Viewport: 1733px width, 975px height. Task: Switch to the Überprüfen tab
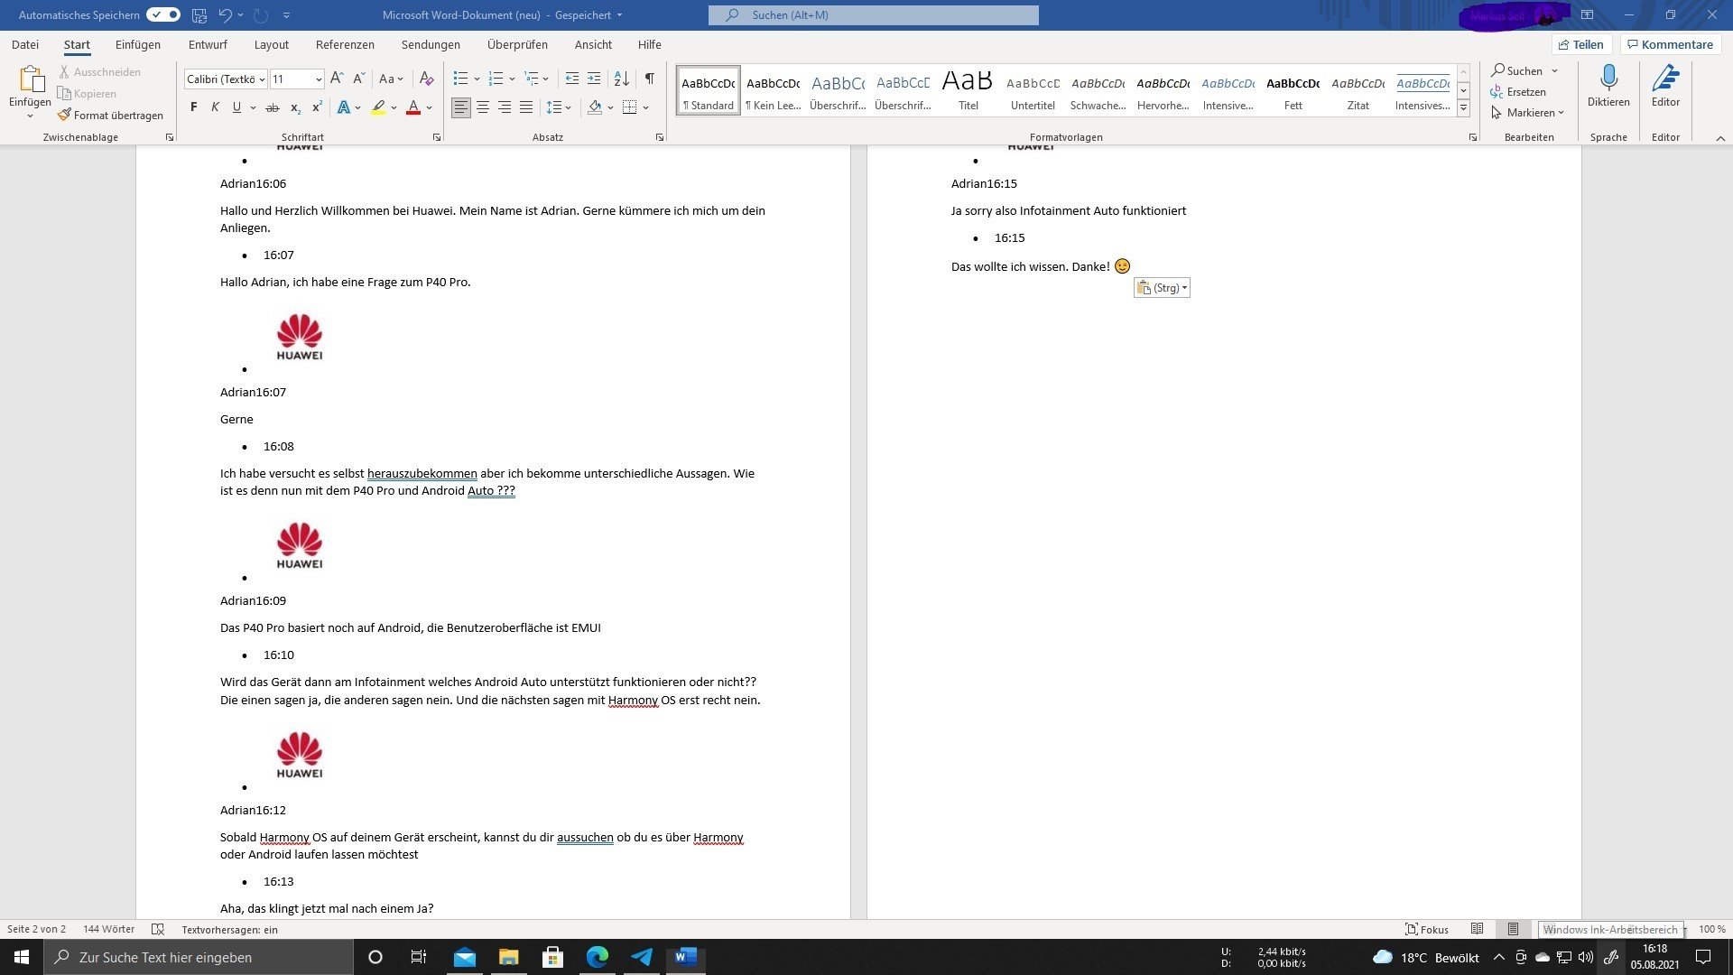517,44
